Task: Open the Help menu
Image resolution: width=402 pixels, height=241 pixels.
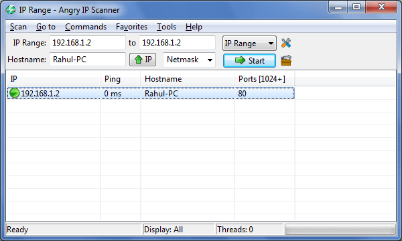Action: click(x=194, y=27)
